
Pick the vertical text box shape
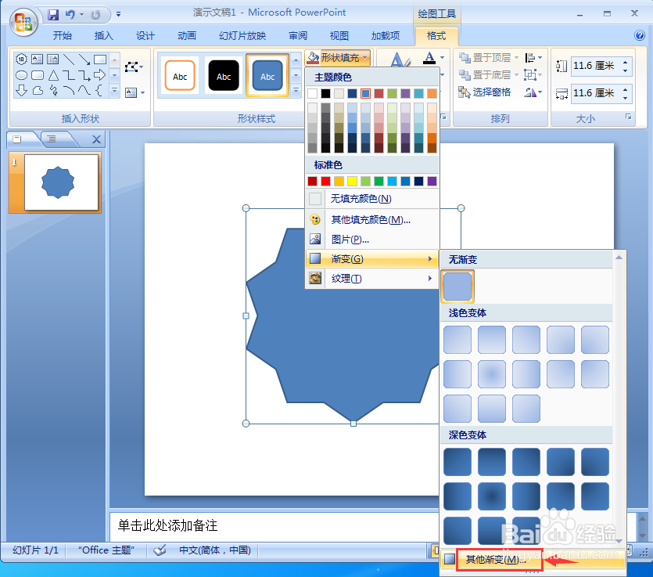click(x=53, y=60)
